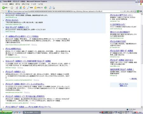Image resolution: width=143 pixels, height=114 pixels.
Task: Open the 表示(V) menu
Action: coord(18,4)
